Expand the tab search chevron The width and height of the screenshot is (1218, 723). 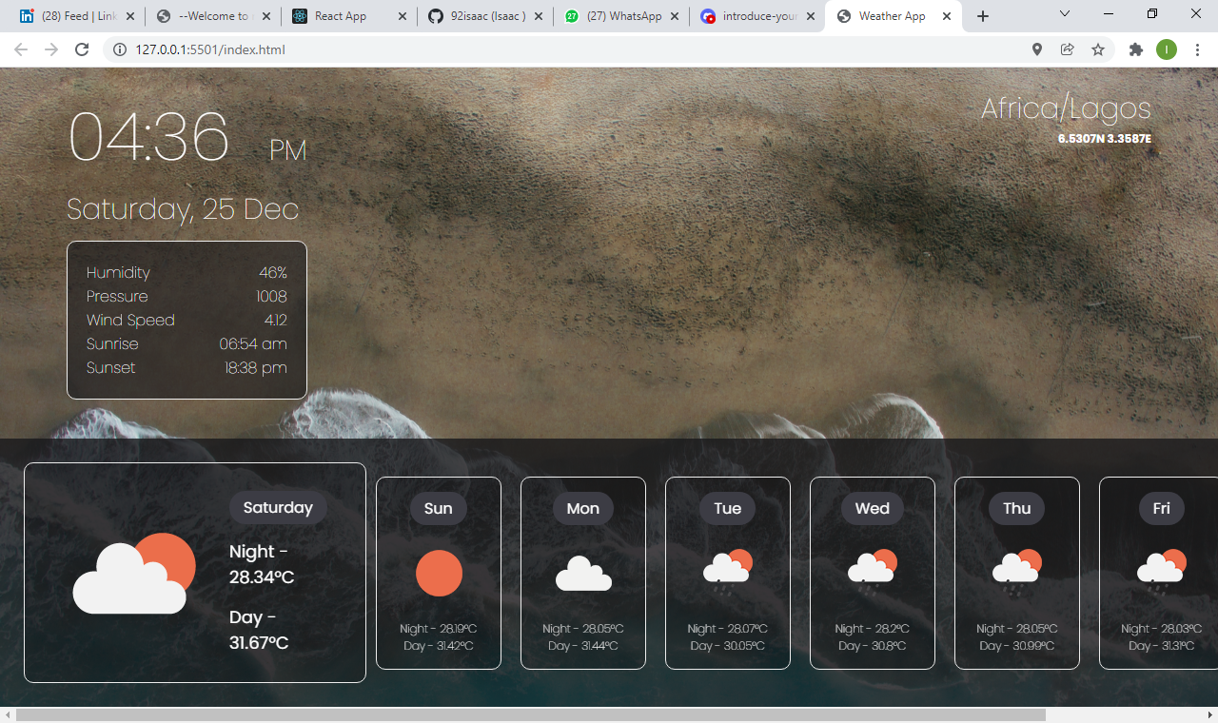1065,14
